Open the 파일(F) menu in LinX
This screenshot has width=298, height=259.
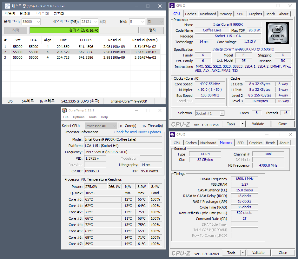click(10, 13)
